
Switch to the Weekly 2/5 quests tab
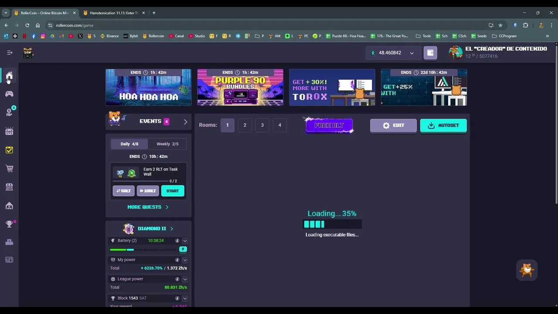pos(167,144)
